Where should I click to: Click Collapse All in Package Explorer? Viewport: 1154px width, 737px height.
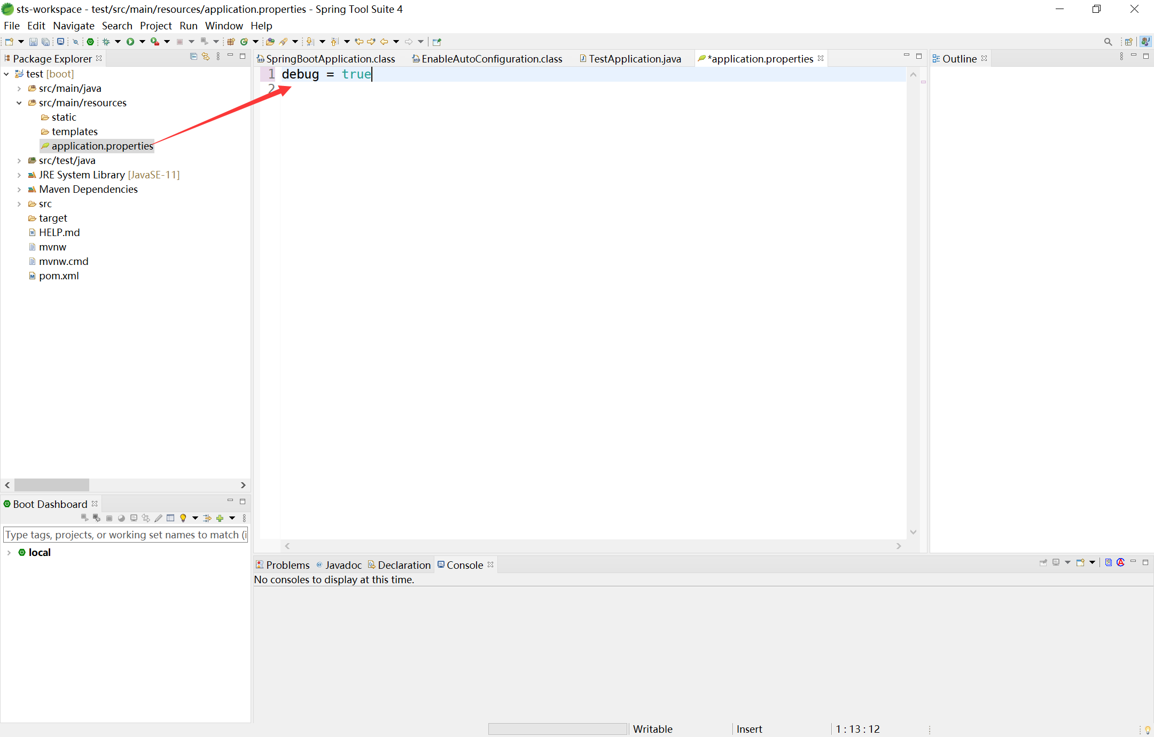193,57
